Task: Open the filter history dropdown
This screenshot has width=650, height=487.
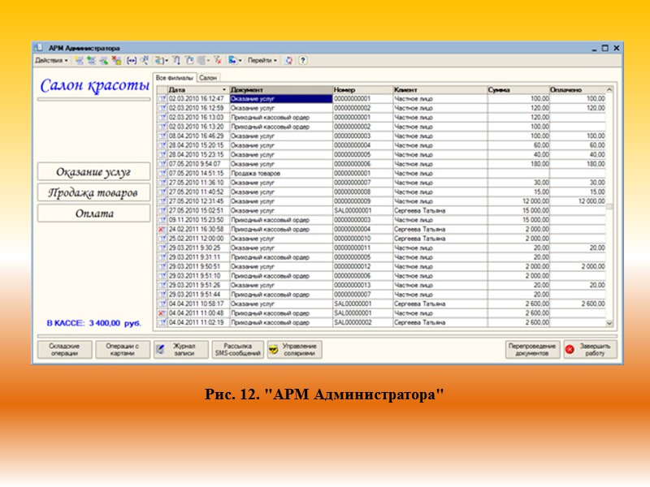Action: click(x=203, y=60)
